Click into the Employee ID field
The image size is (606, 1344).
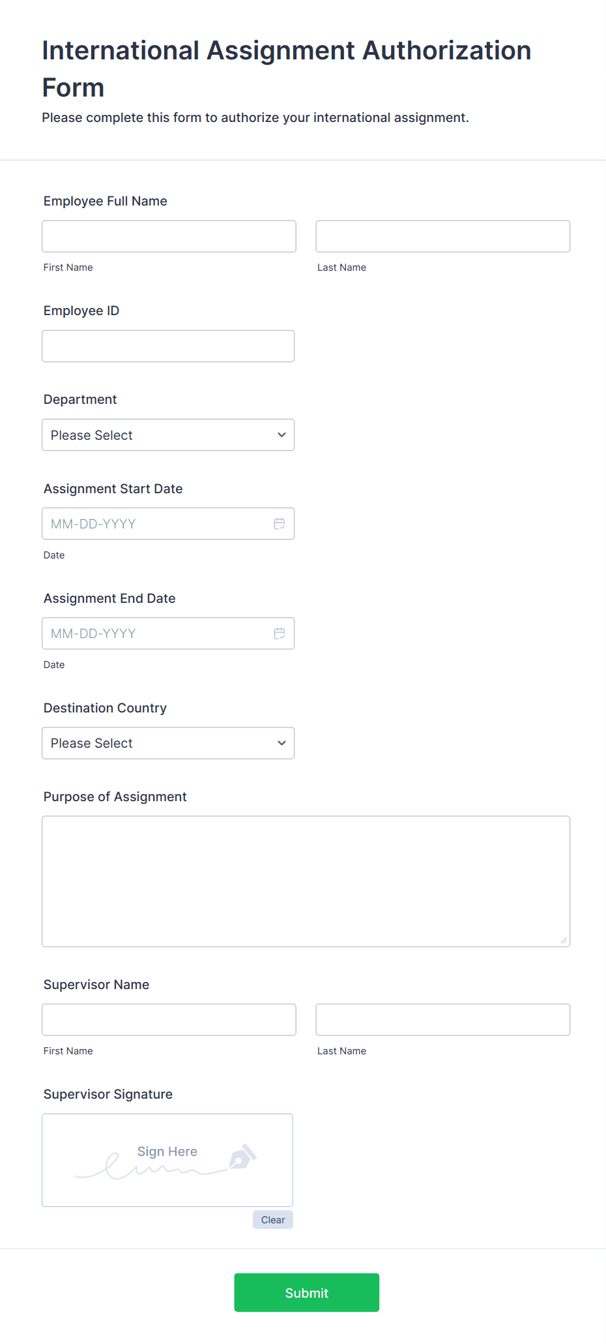pos(168,346)
